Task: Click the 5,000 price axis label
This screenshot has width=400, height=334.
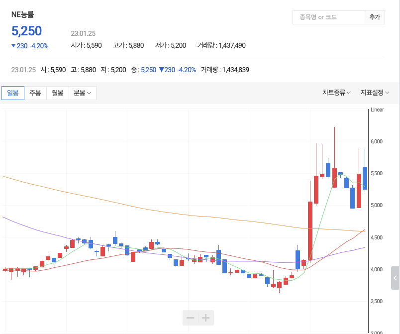Action: pos(377,206)
